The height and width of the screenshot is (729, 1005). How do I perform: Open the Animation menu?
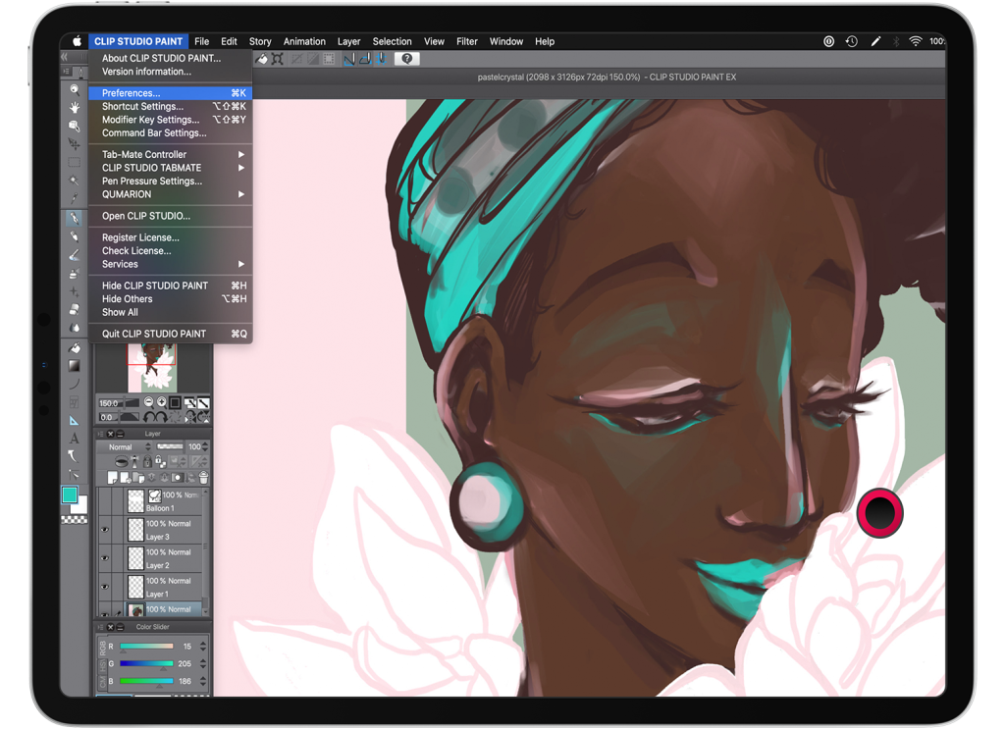pos(304,41)
